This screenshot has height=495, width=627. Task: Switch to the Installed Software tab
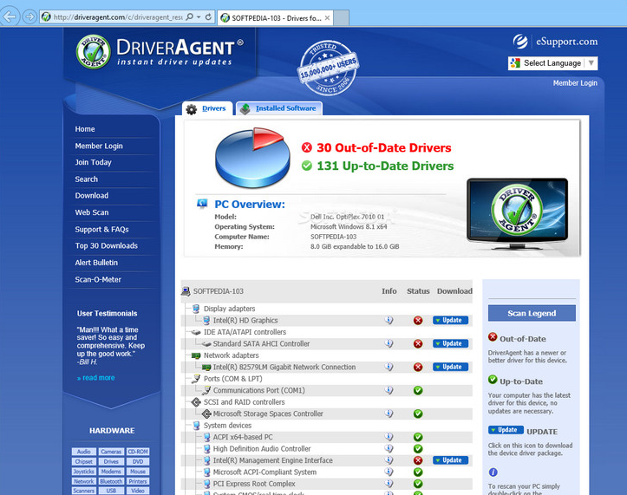279,108
